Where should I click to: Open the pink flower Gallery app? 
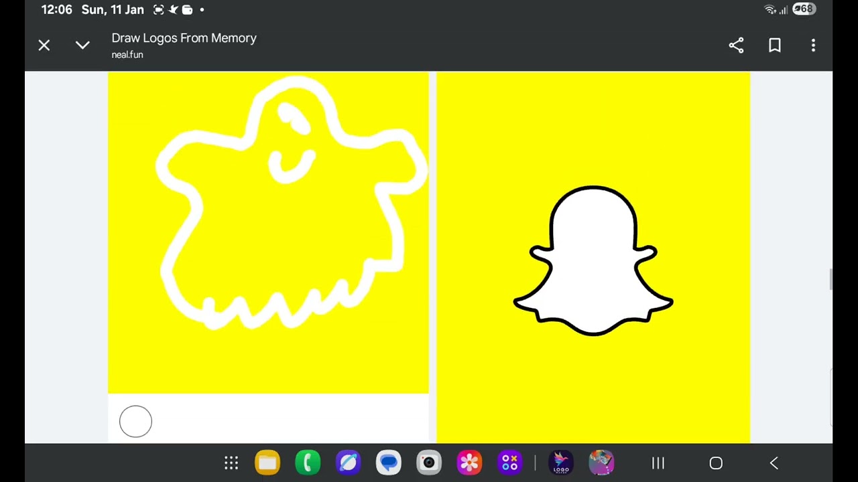click(469, 463)
